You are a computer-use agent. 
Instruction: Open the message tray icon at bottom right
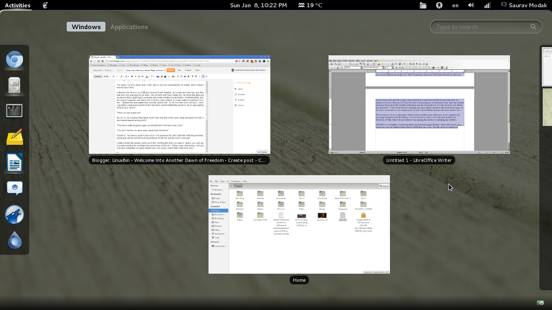[x=540, y=302]
